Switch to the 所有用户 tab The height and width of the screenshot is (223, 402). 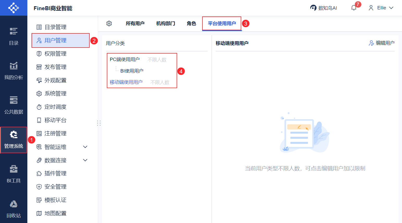point(135,23)
